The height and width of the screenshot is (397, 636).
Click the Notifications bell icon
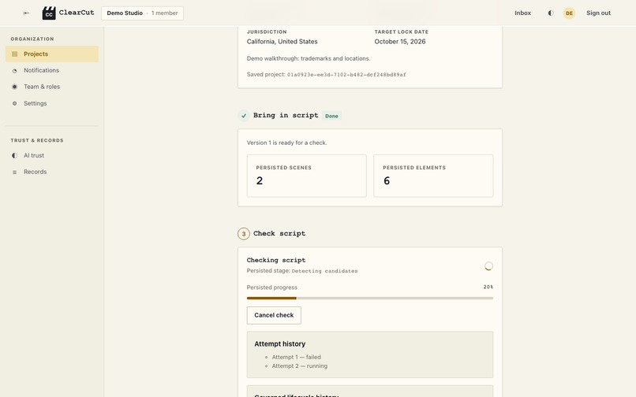(x=15, y=70)
